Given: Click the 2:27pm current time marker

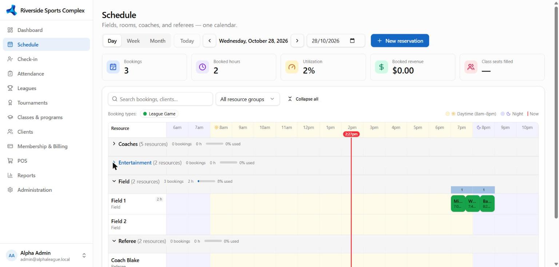Looking at the screenshot, I should tap(351, 134).
